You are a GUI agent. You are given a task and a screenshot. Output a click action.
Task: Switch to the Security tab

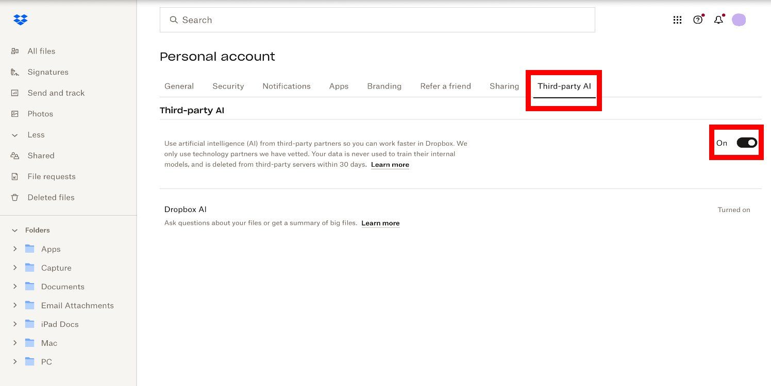(x=228, y=86)
